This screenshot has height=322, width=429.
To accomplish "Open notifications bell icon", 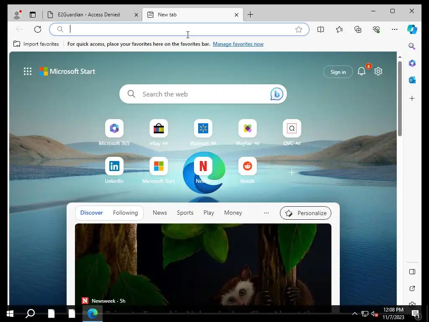I will click(x=362, y=71).
